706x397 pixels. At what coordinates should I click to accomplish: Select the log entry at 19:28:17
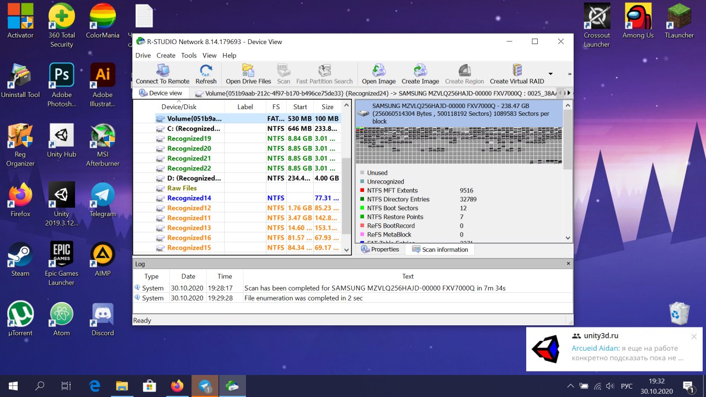(353, 288)
